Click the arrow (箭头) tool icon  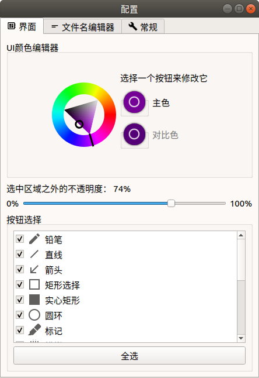34,269
